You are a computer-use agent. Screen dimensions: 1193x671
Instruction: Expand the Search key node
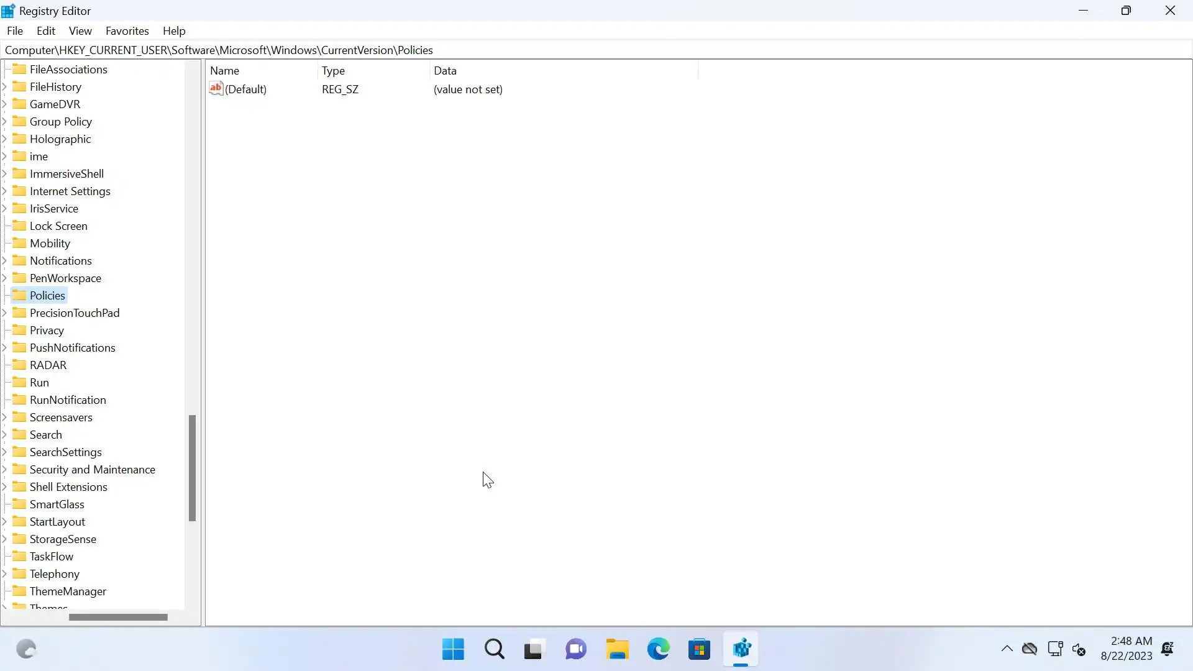point(5,434)
